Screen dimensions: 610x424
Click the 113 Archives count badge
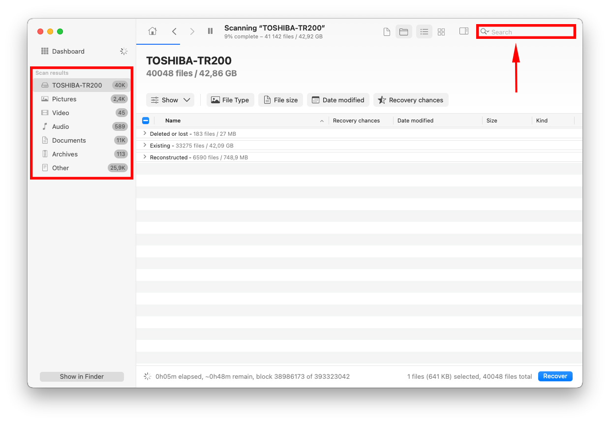click(x=121, y=154)
